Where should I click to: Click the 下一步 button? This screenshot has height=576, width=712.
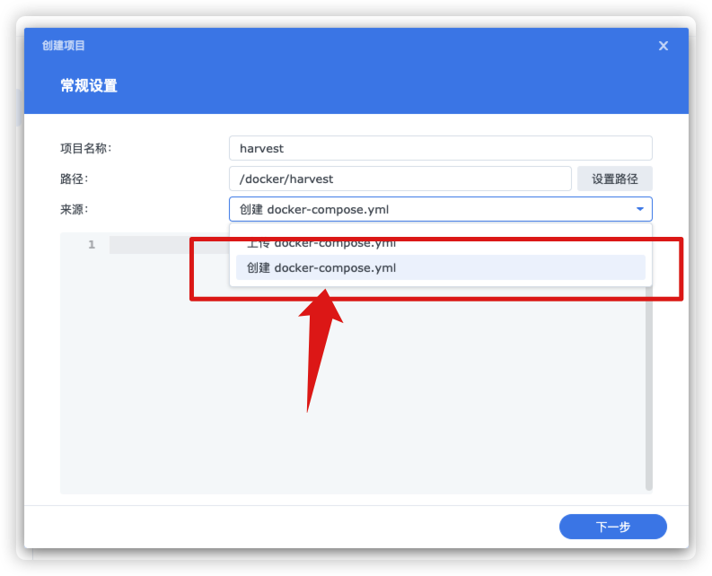click(612, 527)
